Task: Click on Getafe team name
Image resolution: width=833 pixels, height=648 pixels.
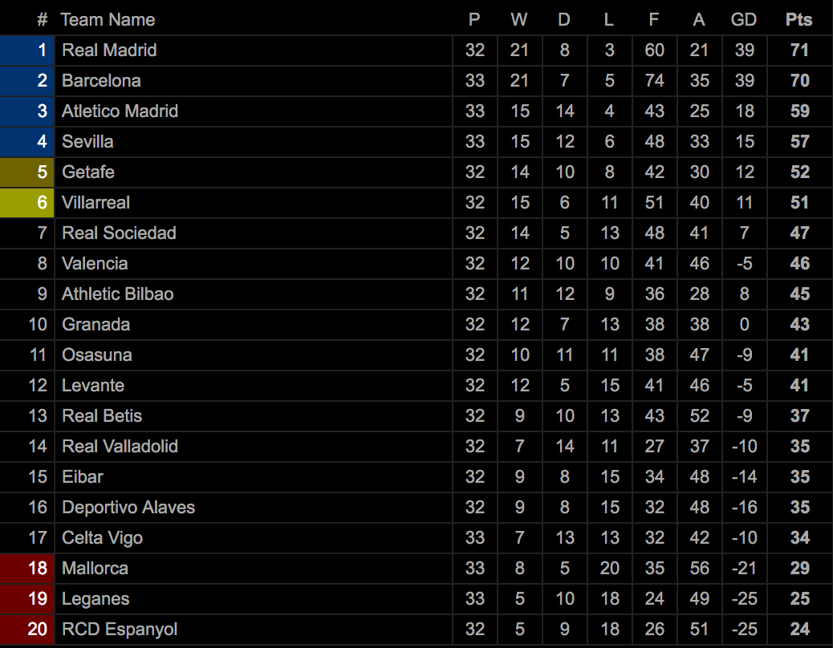Action: tap(88, 172)
